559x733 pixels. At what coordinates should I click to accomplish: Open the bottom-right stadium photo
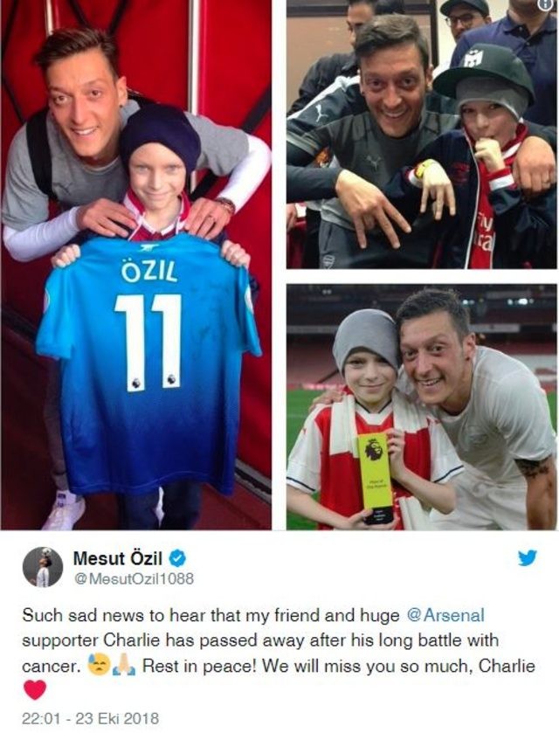[x=422, y=407]
